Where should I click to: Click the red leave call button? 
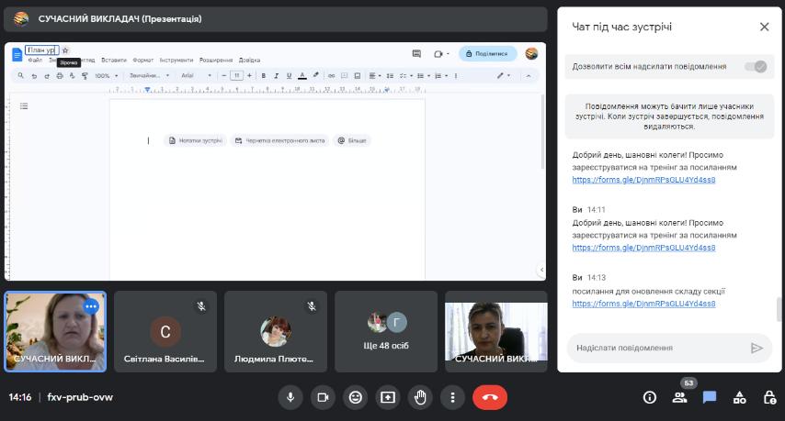[x=489, y=397]
